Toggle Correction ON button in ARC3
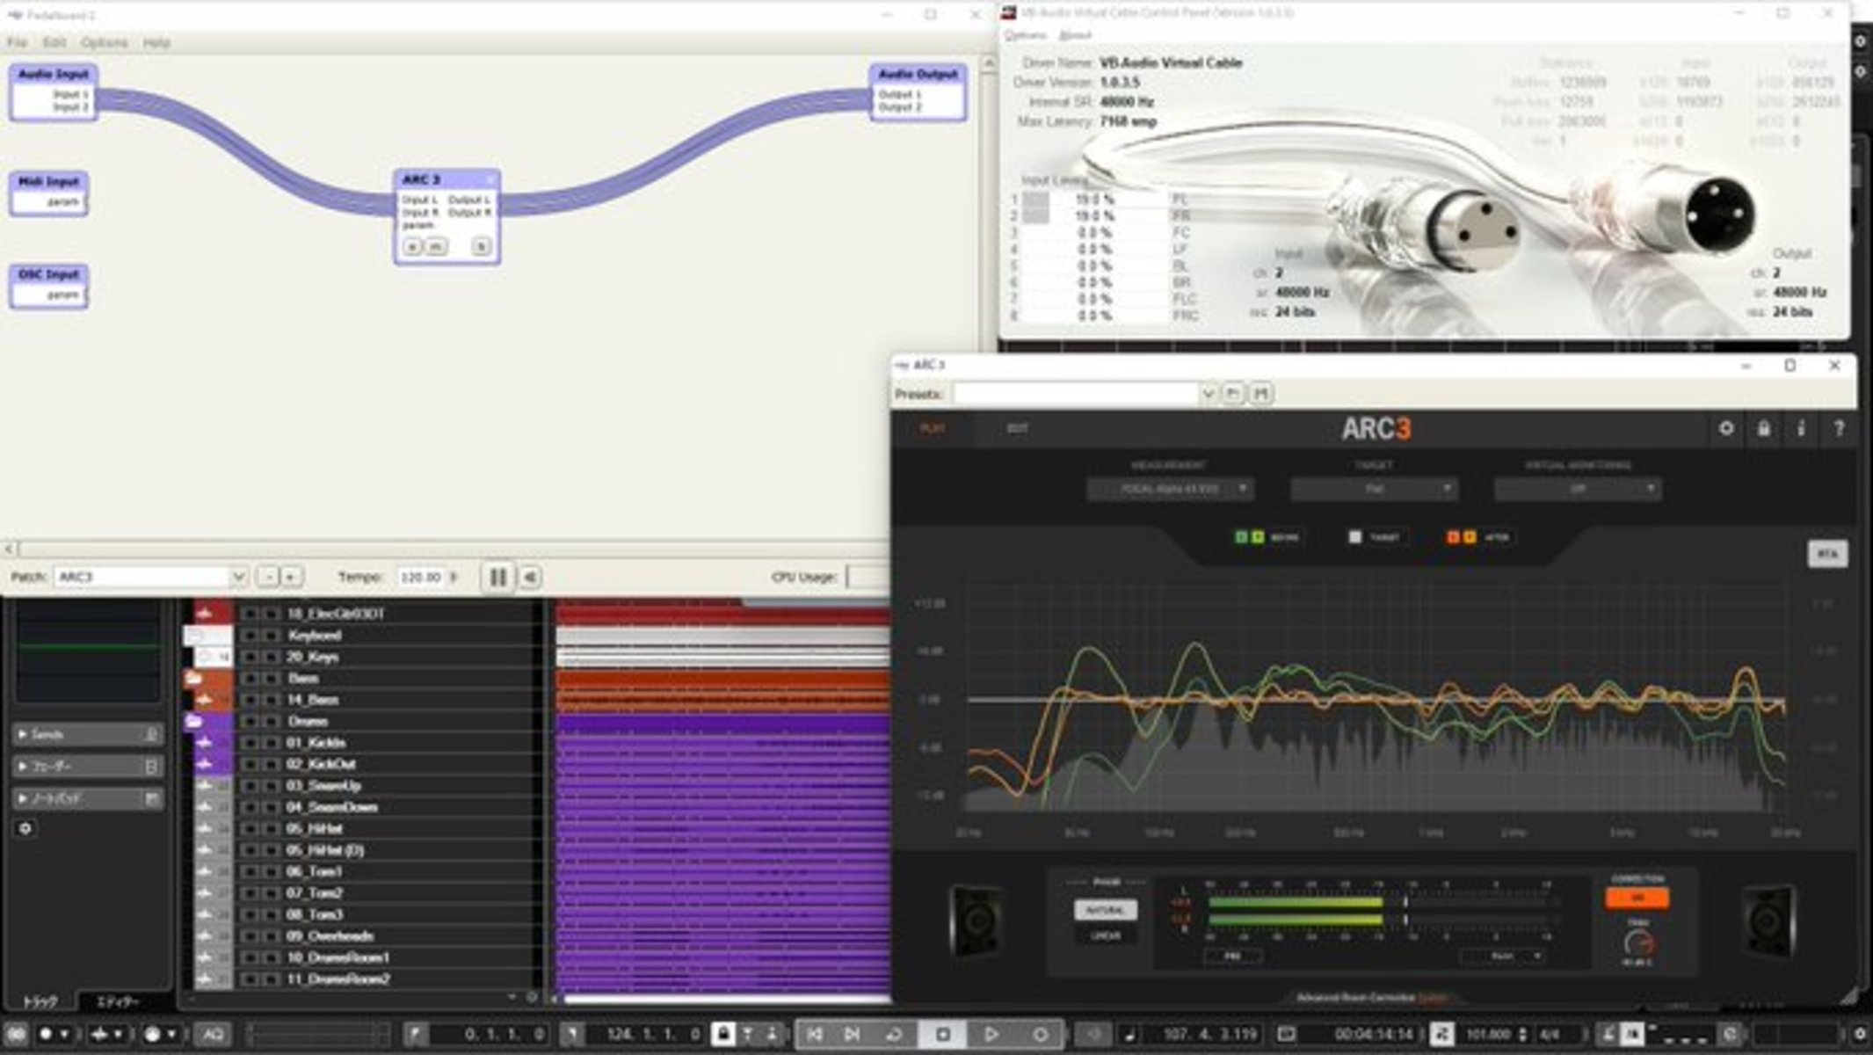 tap(1637, 898)
